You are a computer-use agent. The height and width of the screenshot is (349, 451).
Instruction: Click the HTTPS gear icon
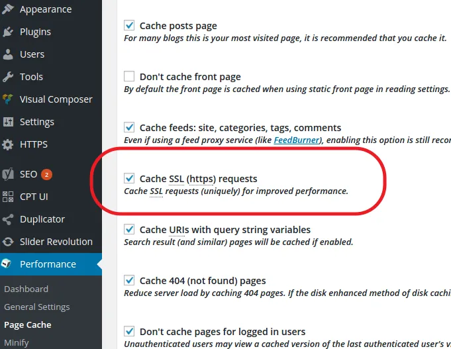click(x=8, y=144)
